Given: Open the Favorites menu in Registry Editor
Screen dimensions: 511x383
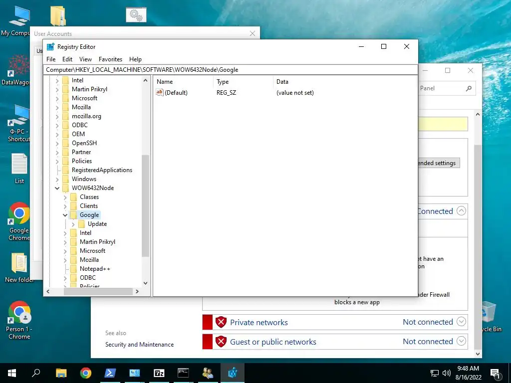Looking at the screenshot, I should 110,59.
